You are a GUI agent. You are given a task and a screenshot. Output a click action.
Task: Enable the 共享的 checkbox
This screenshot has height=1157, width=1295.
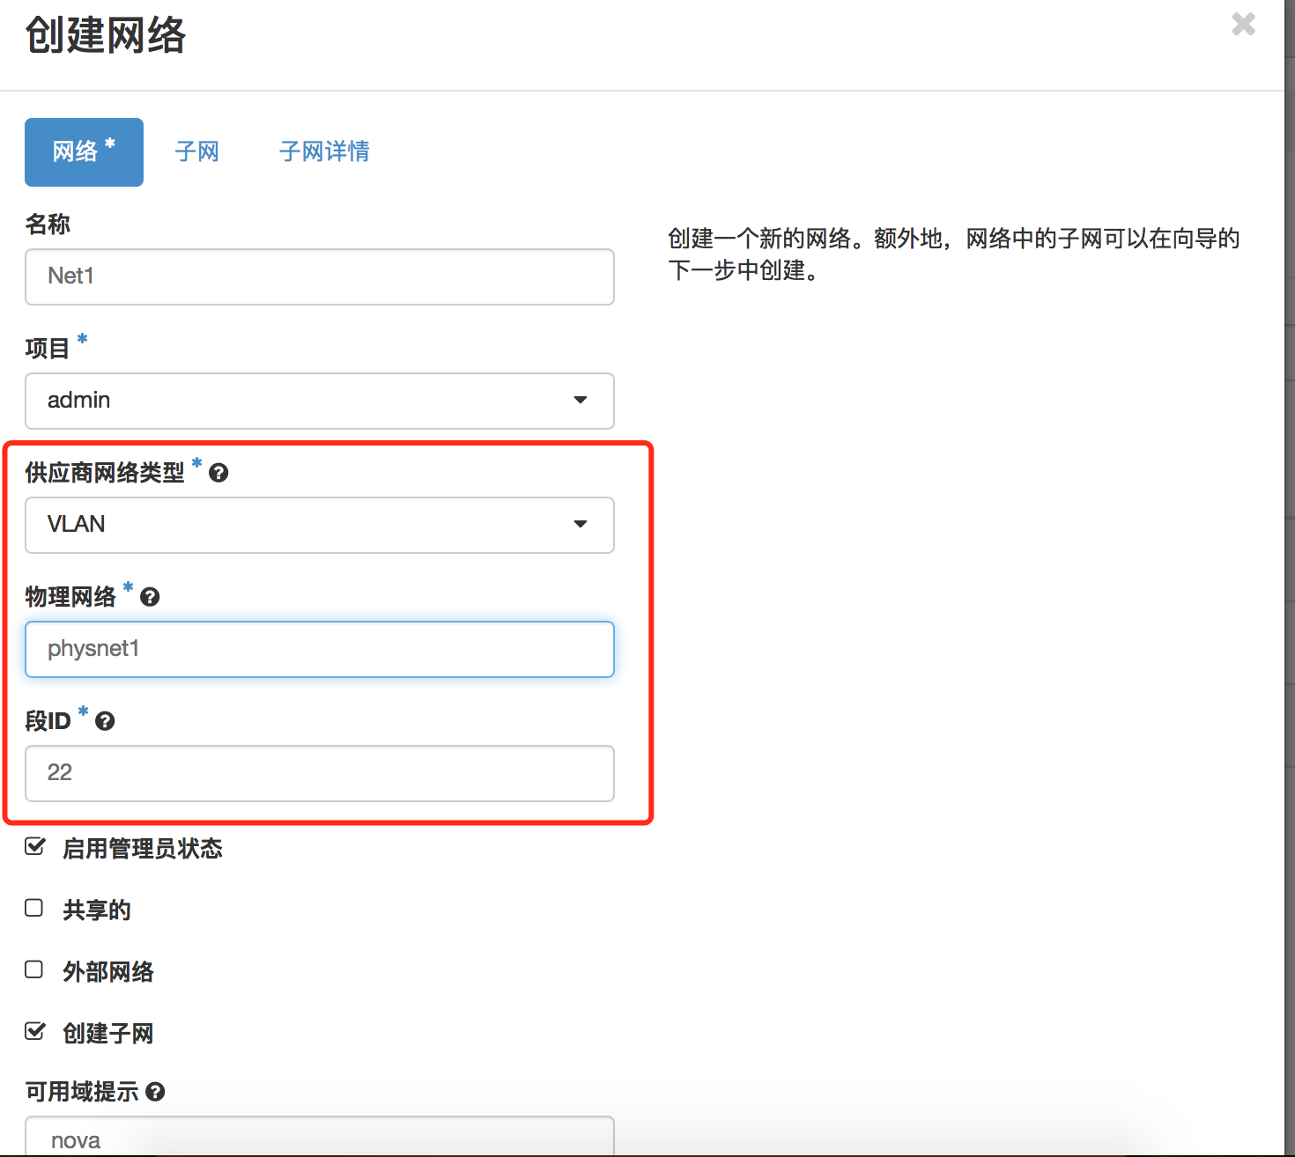click(34, 908)
